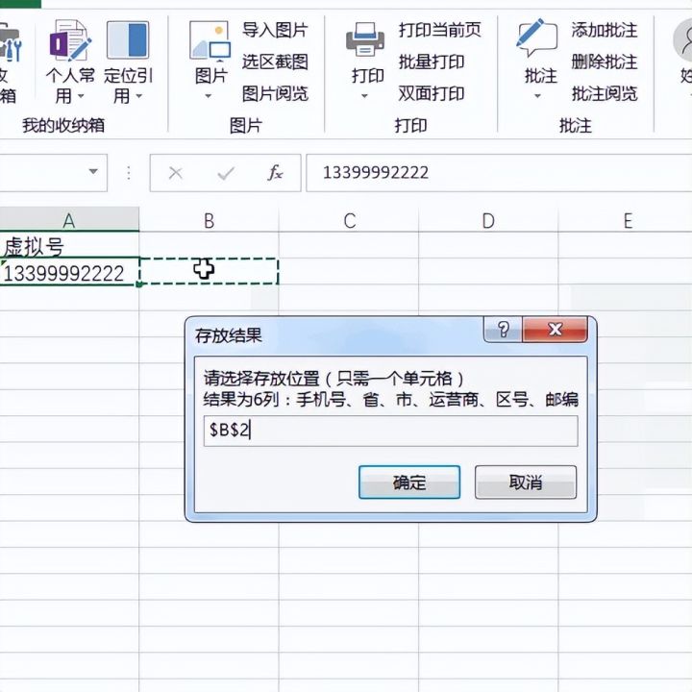
Task: Select 双面打印 command
Action: tap(432, 93)
